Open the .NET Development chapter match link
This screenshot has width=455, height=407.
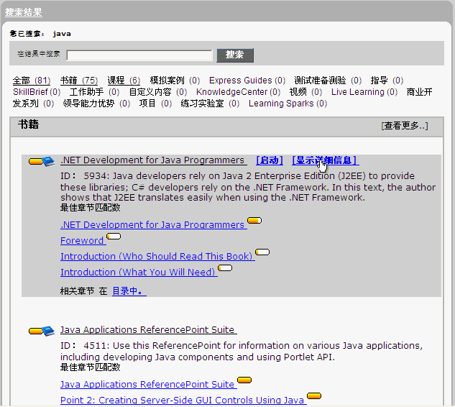(x=154, y=225)
